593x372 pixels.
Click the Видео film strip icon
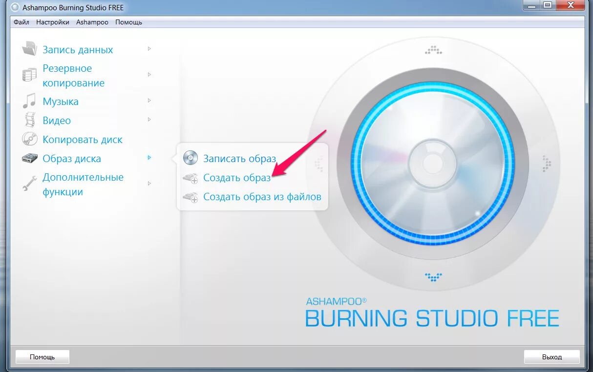[30, 120]
